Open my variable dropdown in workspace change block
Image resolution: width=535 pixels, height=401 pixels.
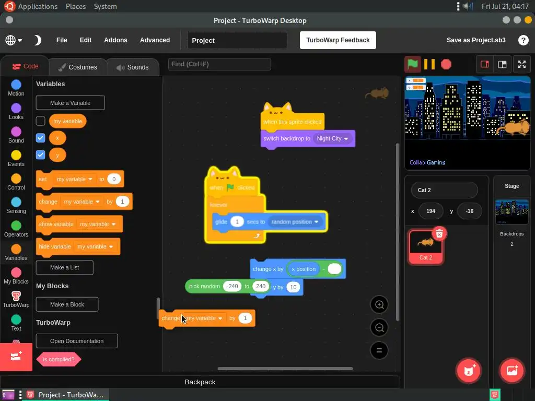point(204,318)
